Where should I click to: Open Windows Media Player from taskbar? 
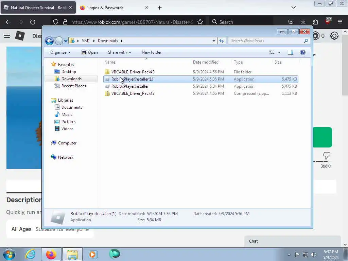click(92, 254)
